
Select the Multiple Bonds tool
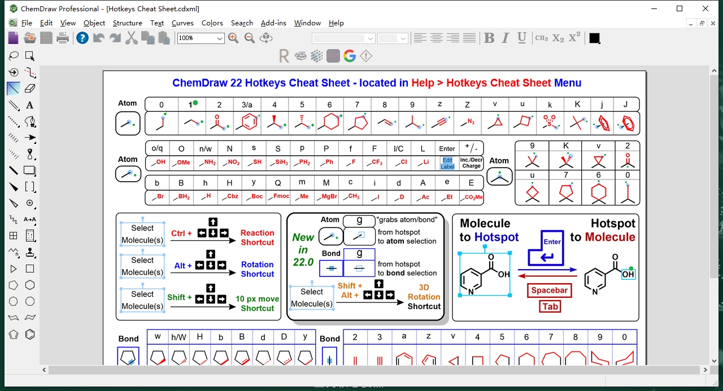(14, 105)
